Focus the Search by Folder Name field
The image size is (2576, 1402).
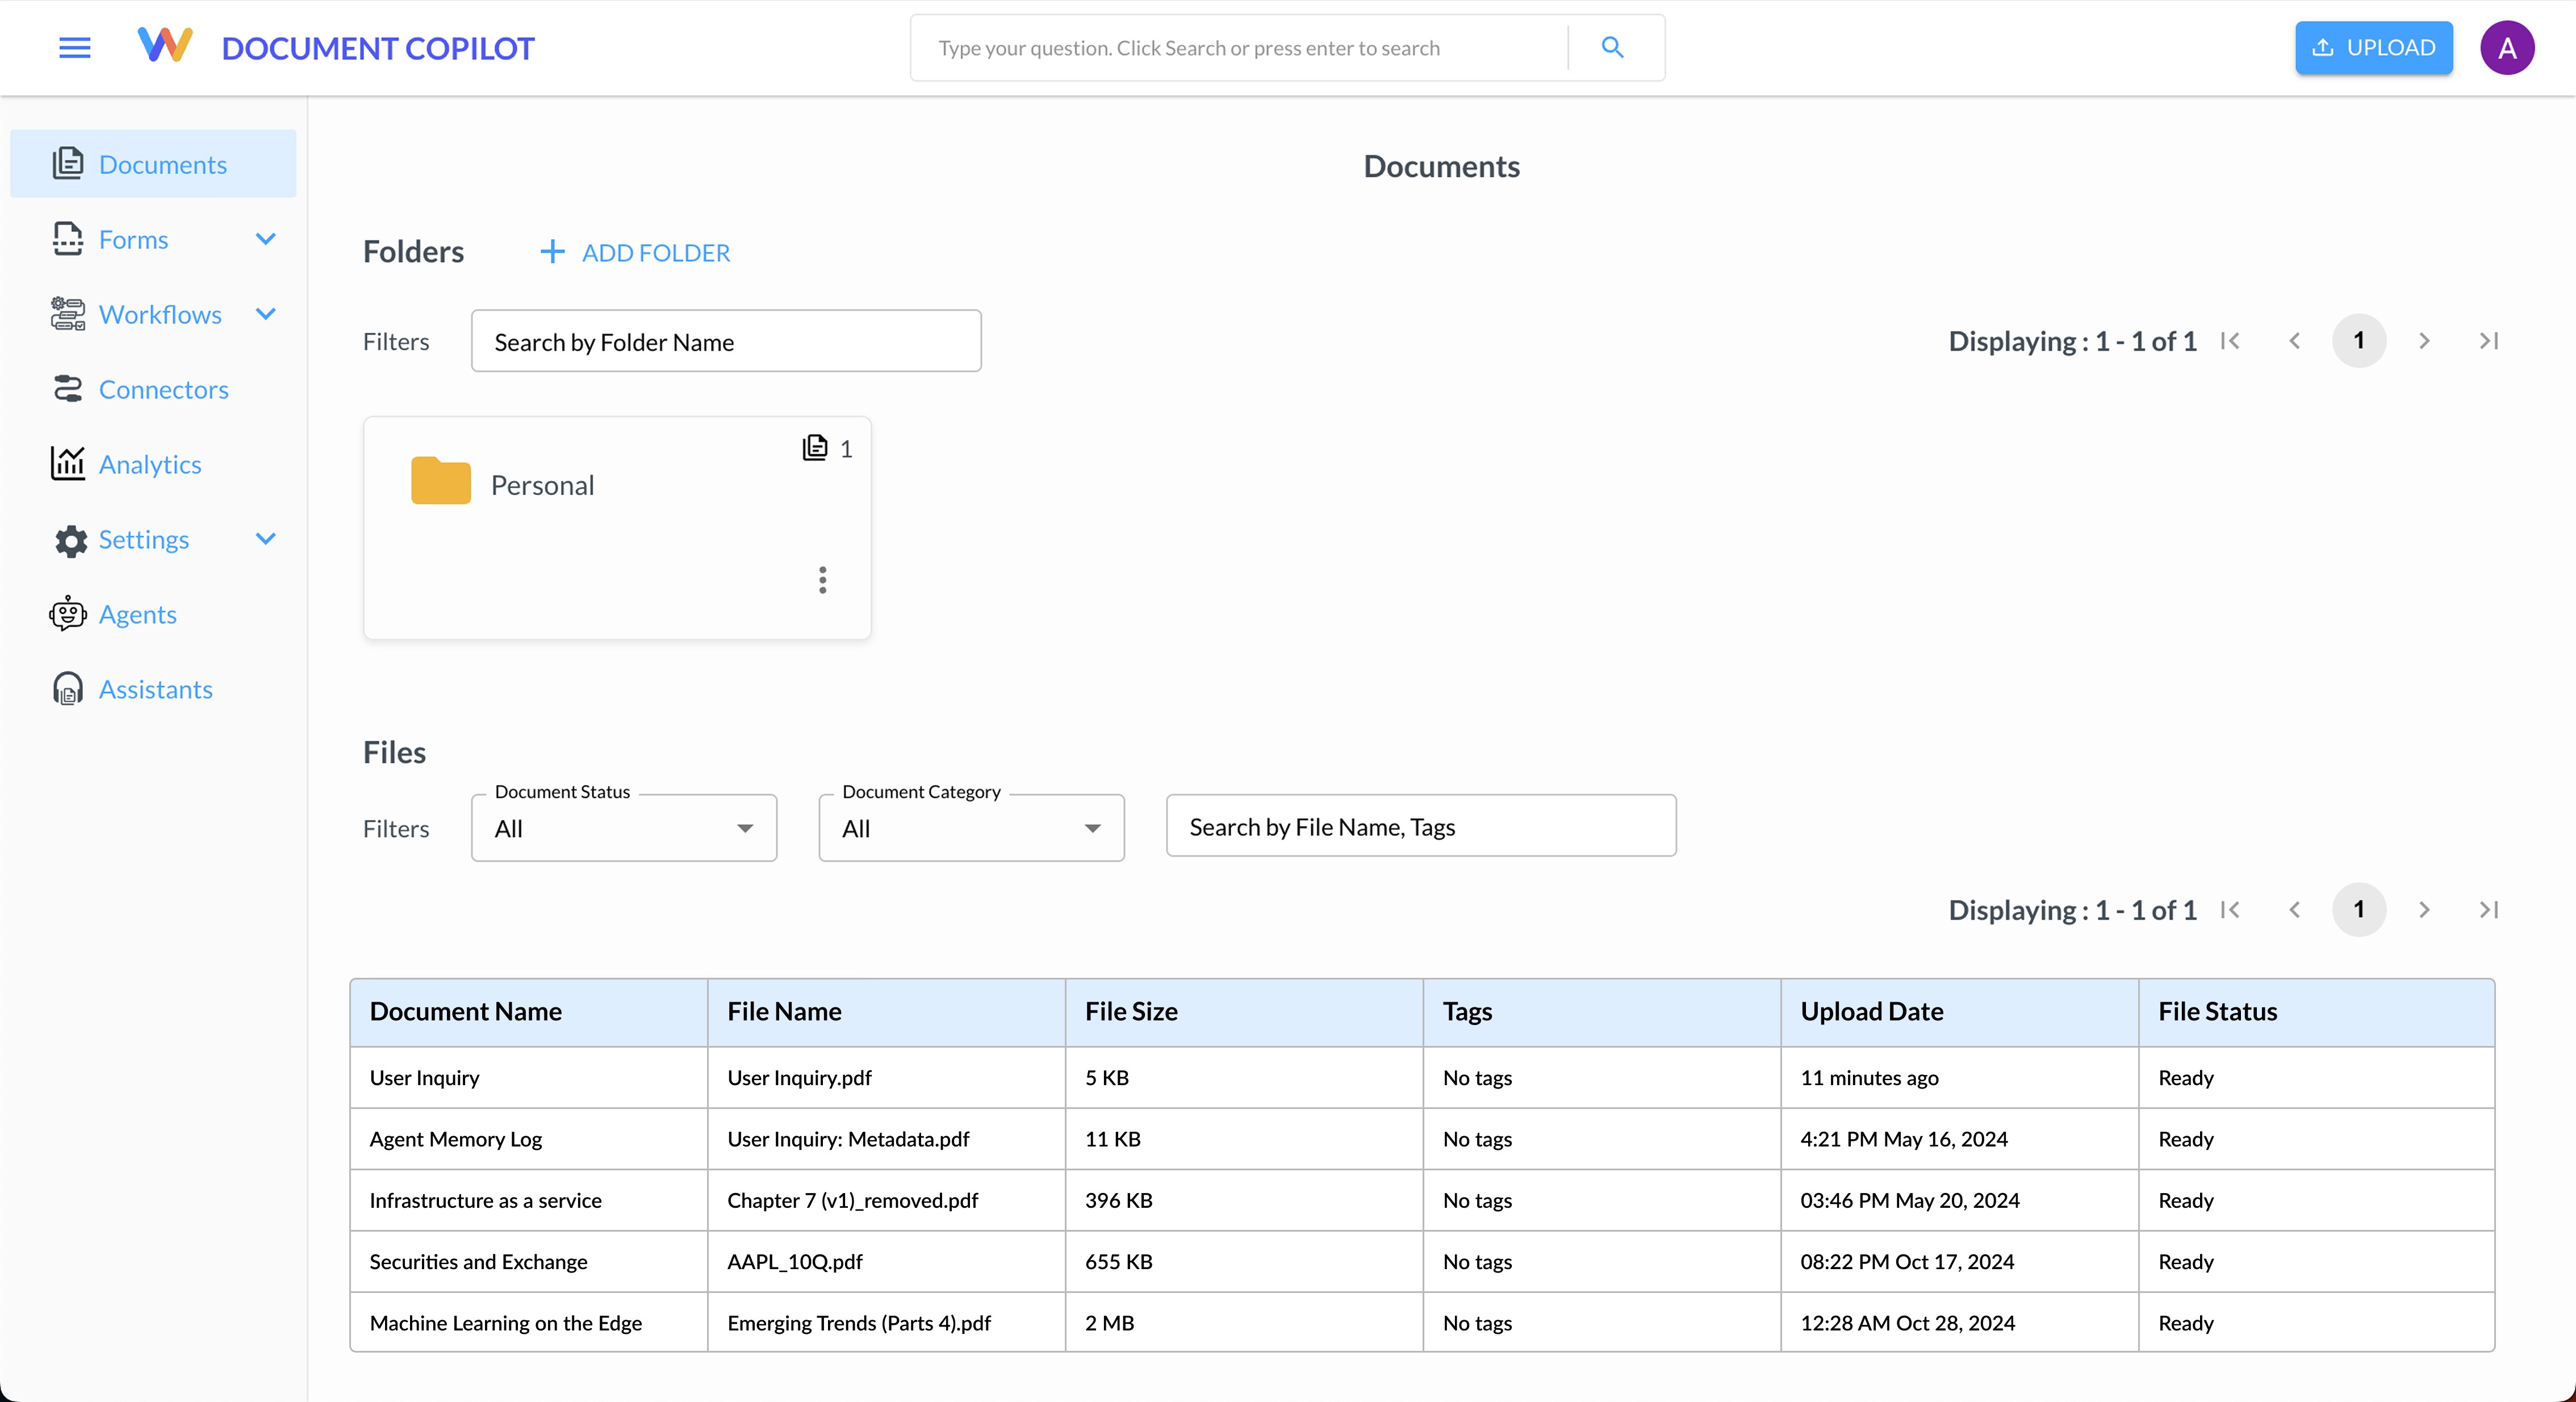pos(725,342)
